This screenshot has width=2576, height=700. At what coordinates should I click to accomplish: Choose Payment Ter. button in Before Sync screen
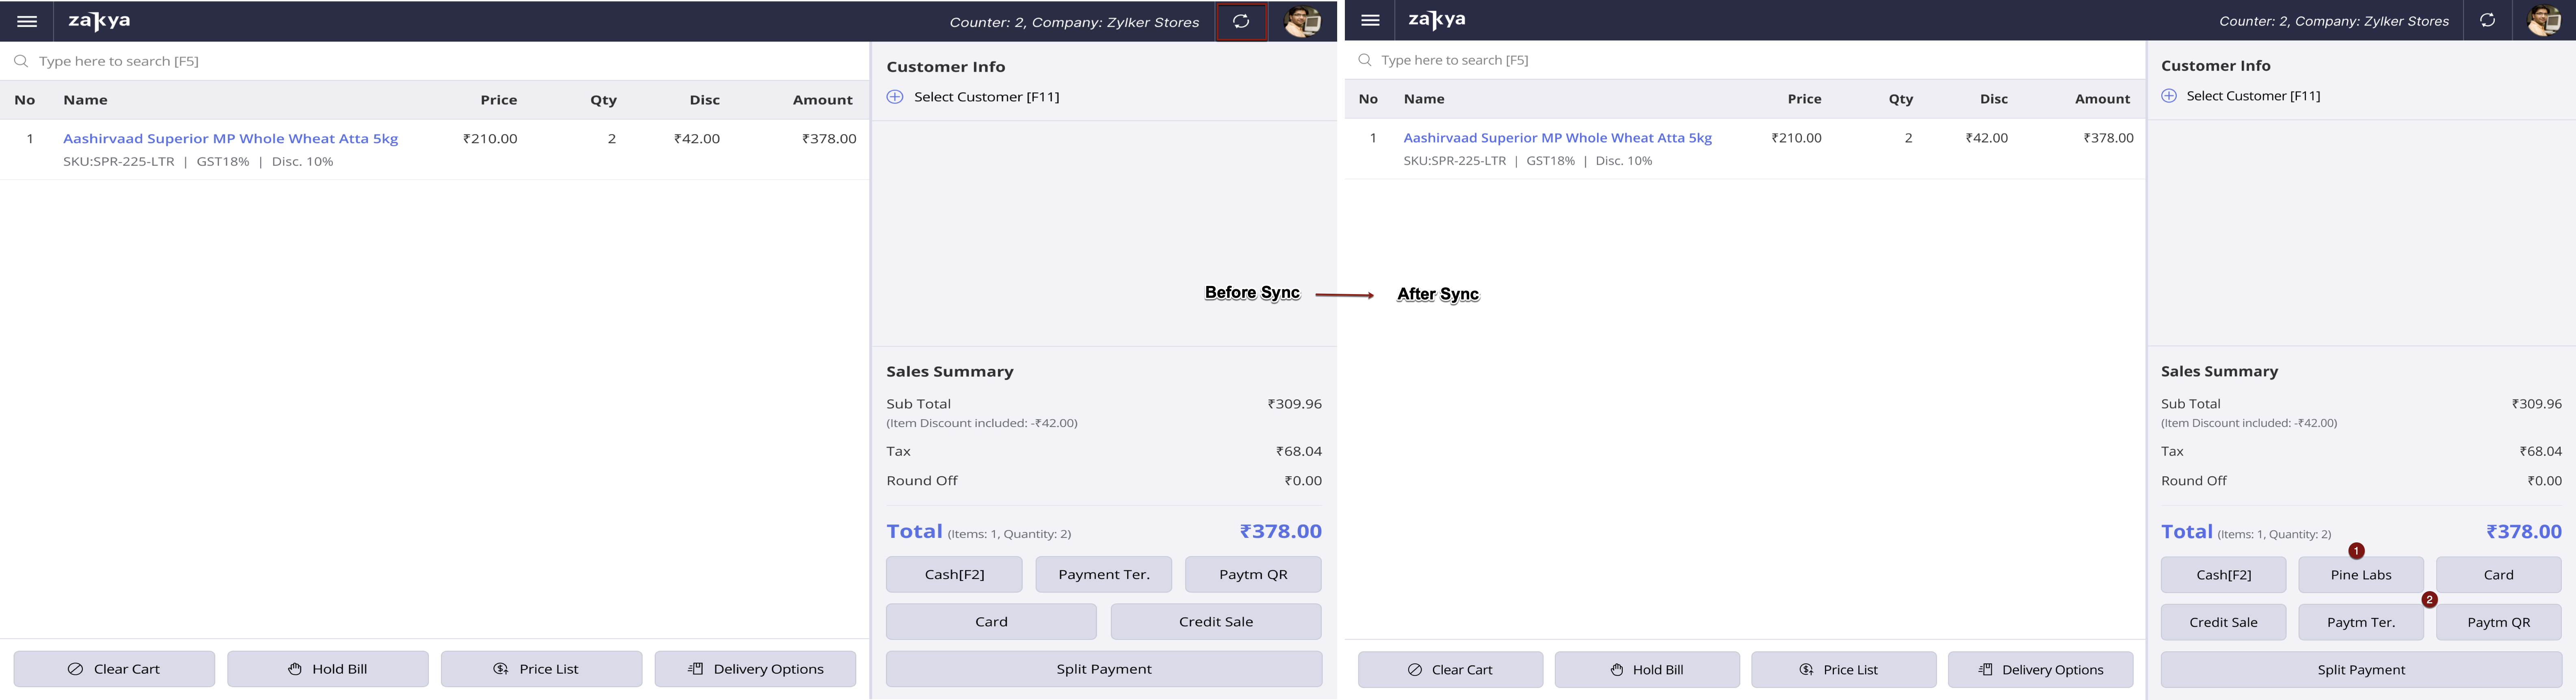(1103, 575)
